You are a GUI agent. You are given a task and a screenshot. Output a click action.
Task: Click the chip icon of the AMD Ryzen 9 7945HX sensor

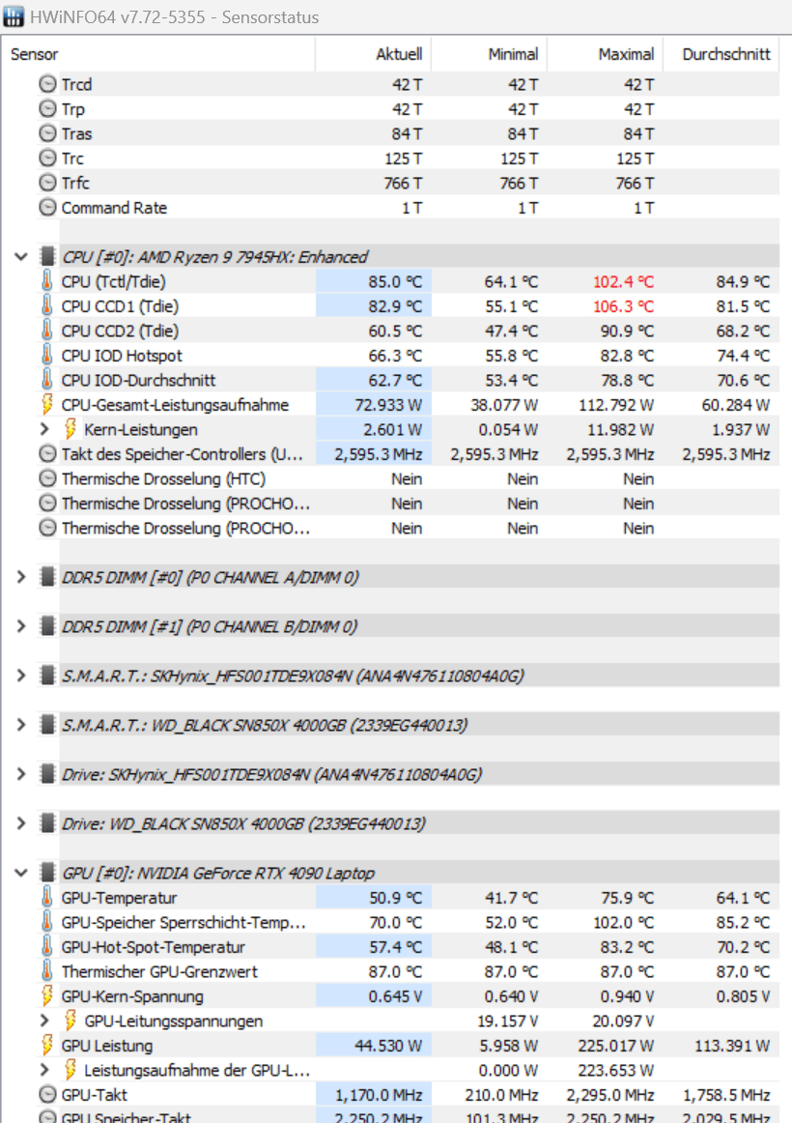click(47, 257)
